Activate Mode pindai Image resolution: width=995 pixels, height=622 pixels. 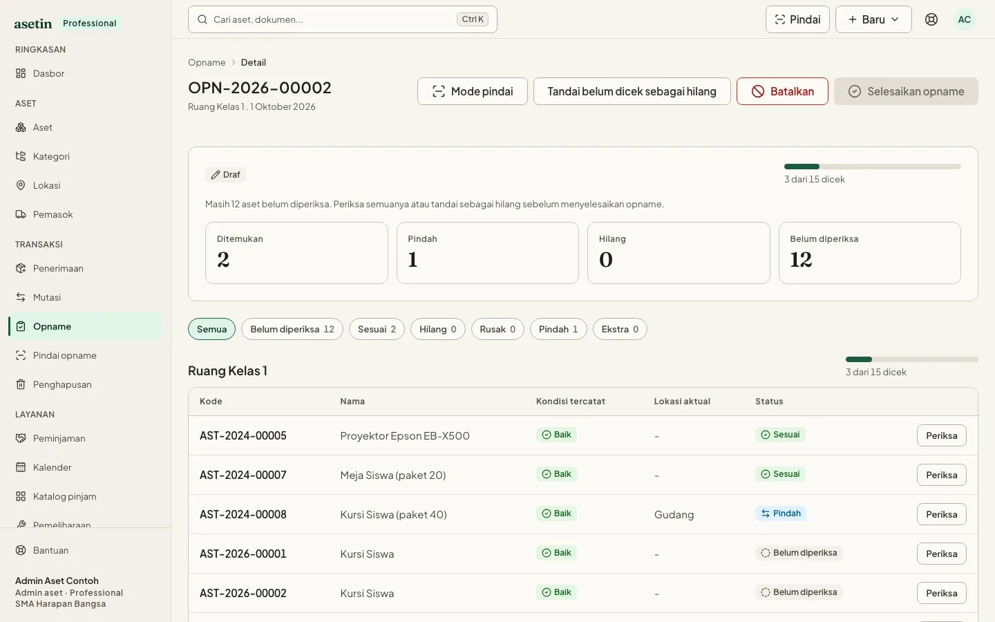click(473, 91)
